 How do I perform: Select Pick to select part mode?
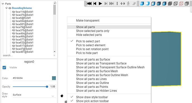point(109,41)
